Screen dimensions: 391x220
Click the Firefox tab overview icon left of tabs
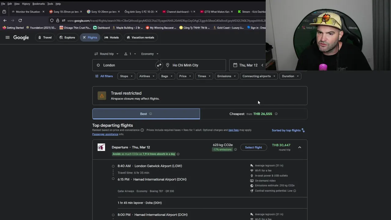[4, 12]
